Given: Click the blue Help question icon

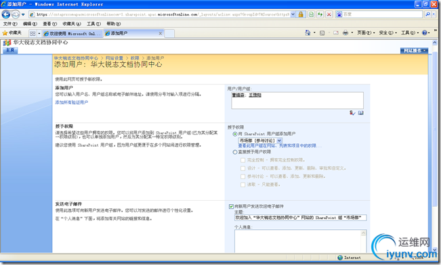Looking at the screenshot, I should coord(425,33).
